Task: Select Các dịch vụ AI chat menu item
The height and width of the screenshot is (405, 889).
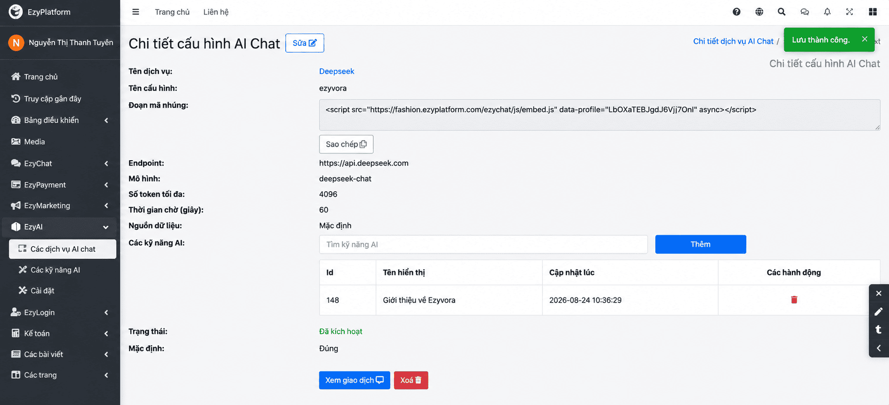Action: coord(63,249)
